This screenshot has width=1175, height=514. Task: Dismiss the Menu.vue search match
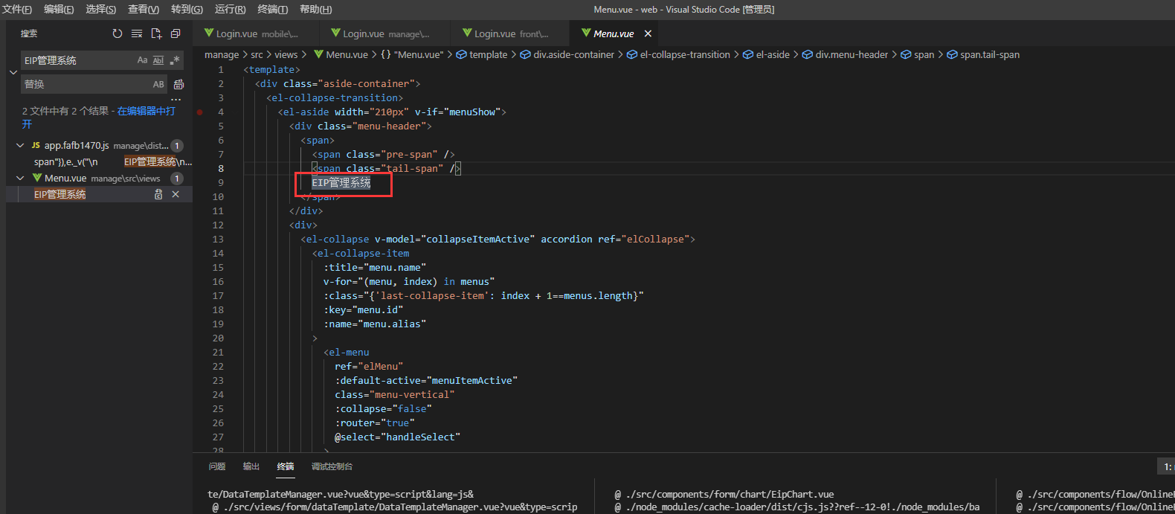176,194
